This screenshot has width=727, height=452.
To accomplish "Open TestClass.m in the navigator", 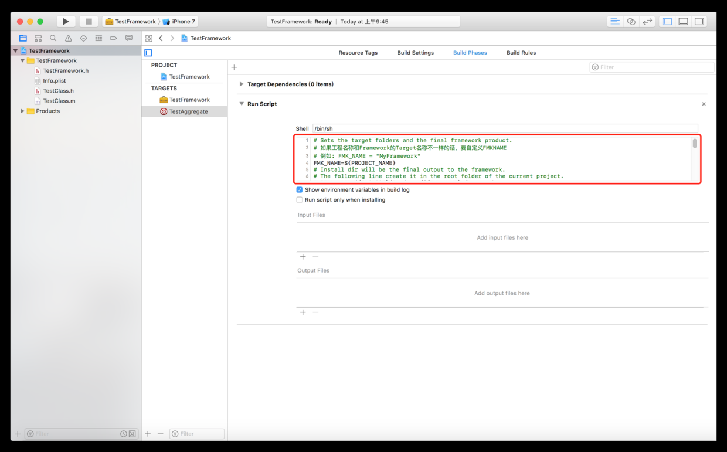I will pos(59,101).
